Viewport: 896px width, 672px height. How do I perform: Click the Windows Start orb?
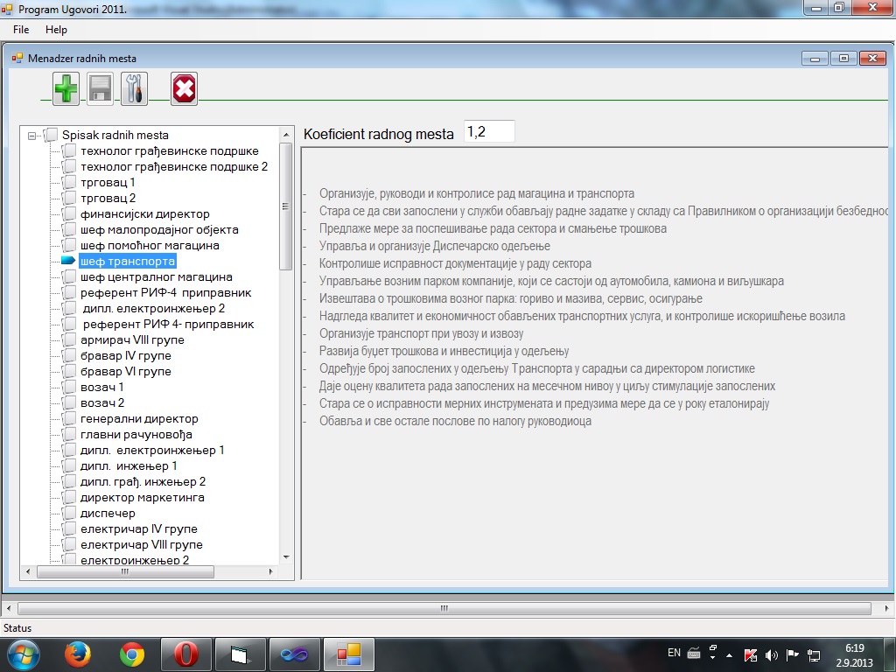pyautogui.click(x=24, y=654)
